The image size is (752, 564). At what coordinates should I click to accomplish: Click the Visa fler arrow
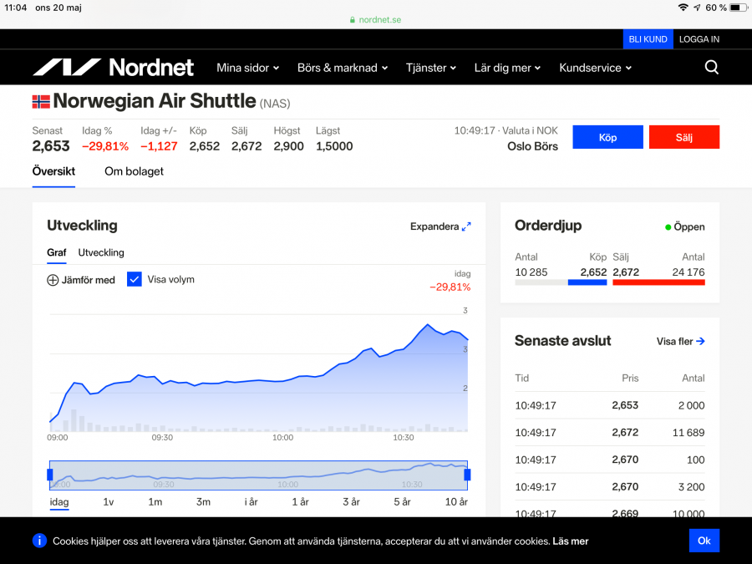point(700,341)
